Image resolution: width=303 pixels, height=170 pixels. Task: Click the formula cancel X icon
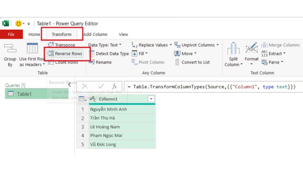(85, 87)
